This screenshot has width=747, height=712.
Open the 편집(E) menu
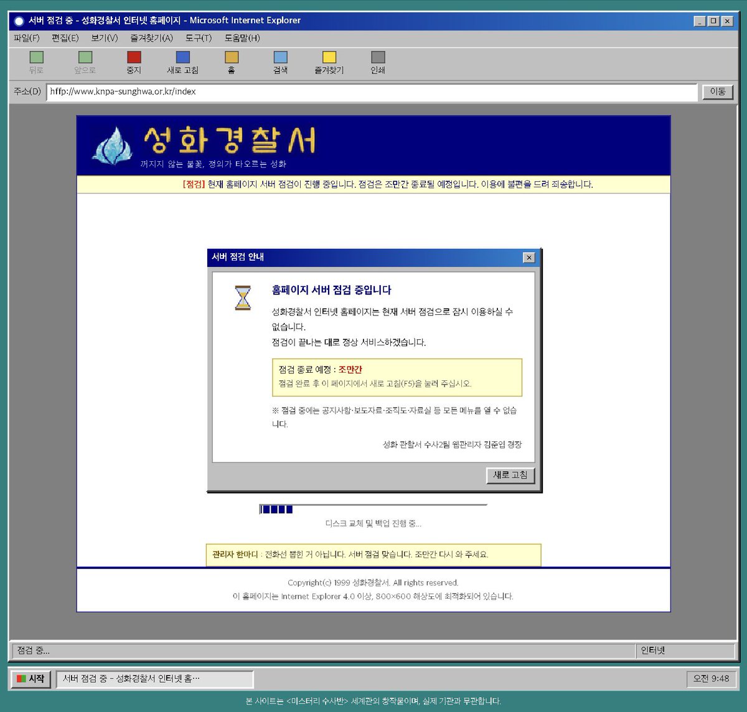click(x=65, y=38)
